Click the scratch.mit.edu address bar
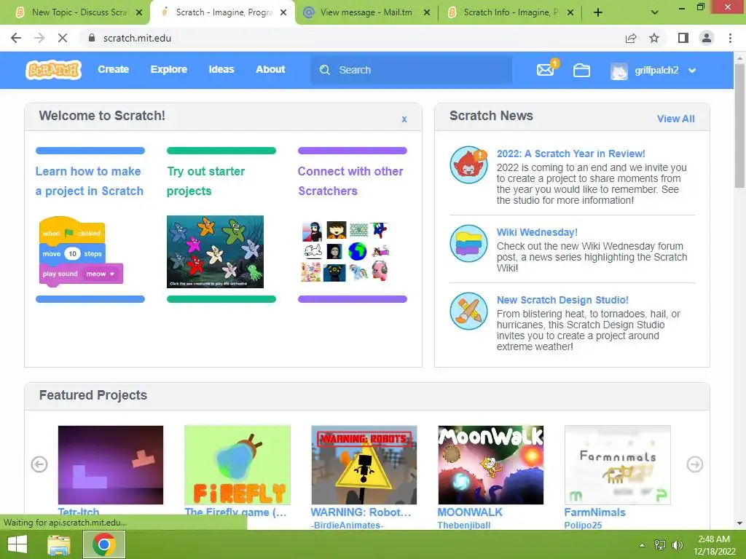This screenshot has width=746, height=559. tap(352, 38)
